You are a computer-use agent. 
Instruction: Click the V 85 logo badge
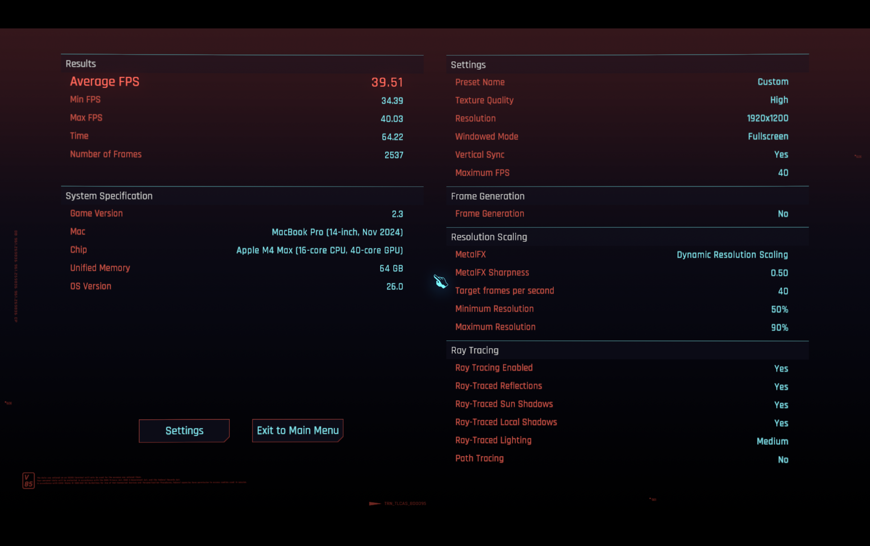click(x=28, y=481)
